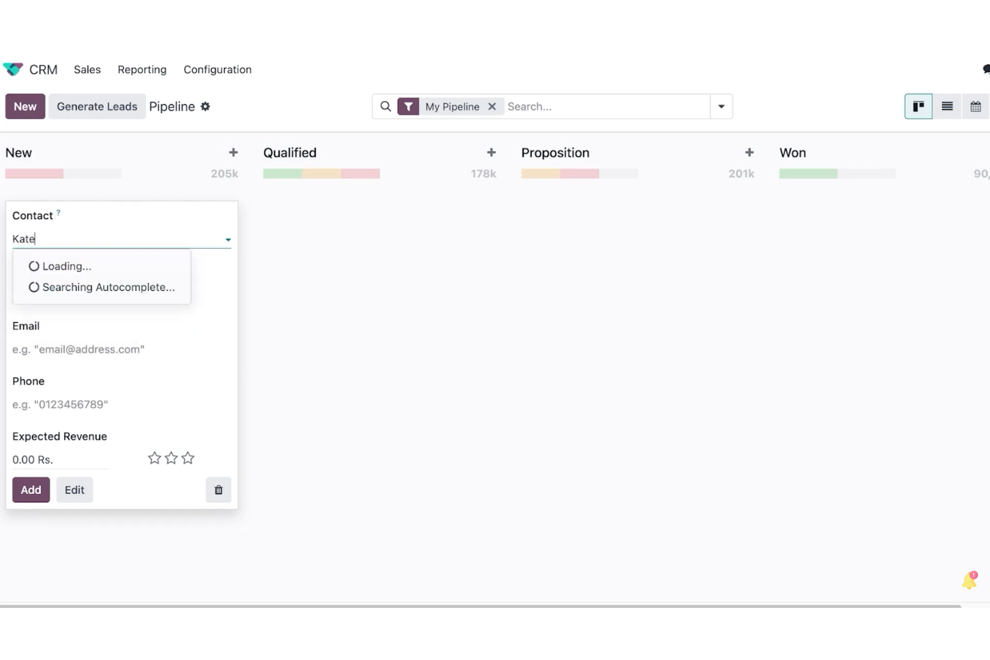
Task: Switch to the Kanban view icon
Action: point(918,106)
